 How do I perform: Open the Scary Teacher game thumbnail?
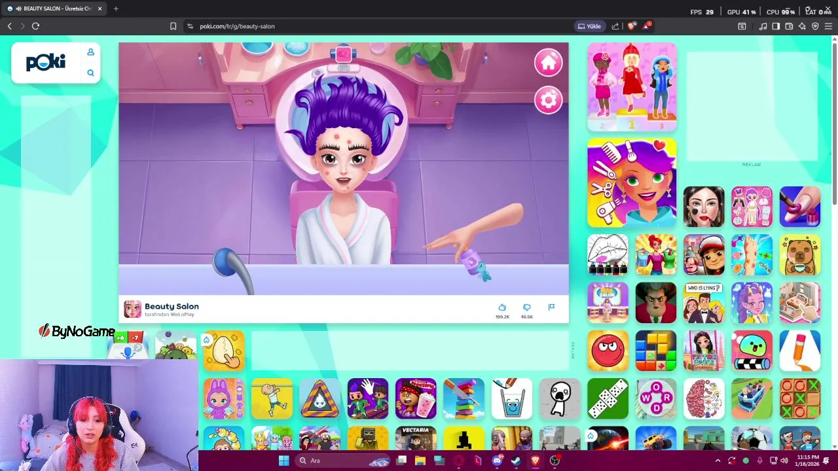tap(655, 303)
